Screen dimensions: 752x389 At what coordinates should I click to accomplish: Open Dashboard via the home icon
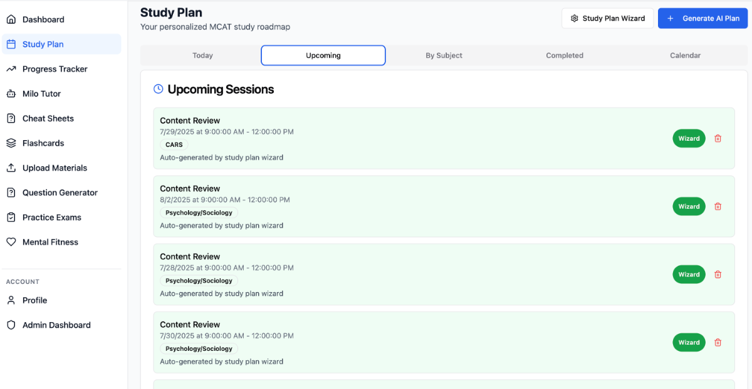tap(11, 19)
